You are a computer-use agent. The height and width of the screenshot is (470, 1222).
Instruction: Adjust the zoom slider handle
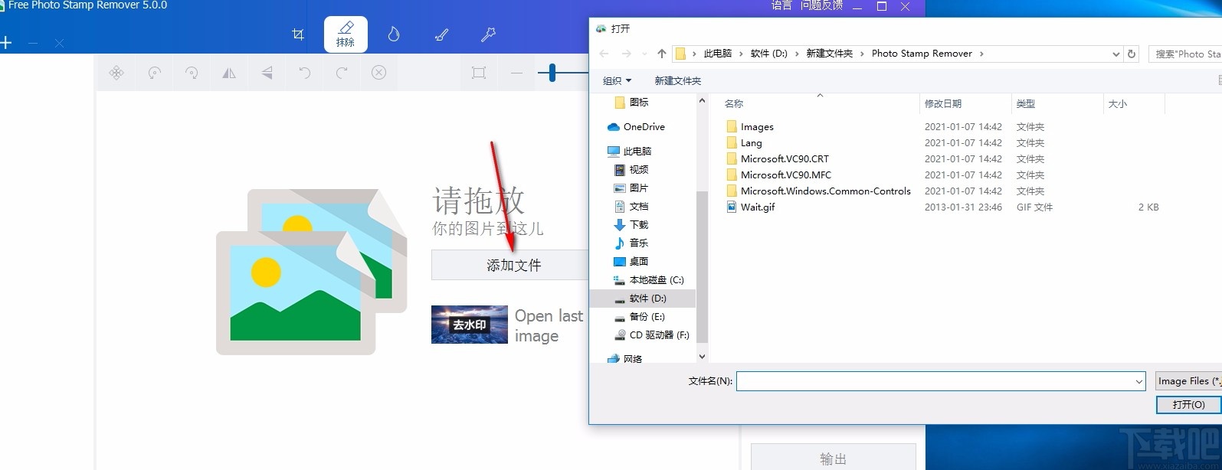(x=552, y=73)
